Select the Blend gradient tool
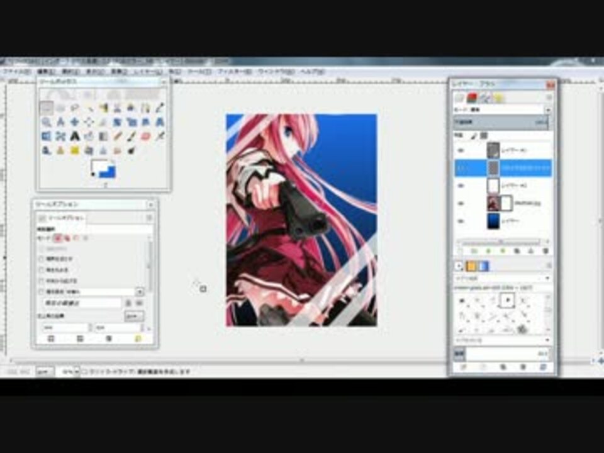Viewport: 604px width, 453px height. click(x=103, y=136)
